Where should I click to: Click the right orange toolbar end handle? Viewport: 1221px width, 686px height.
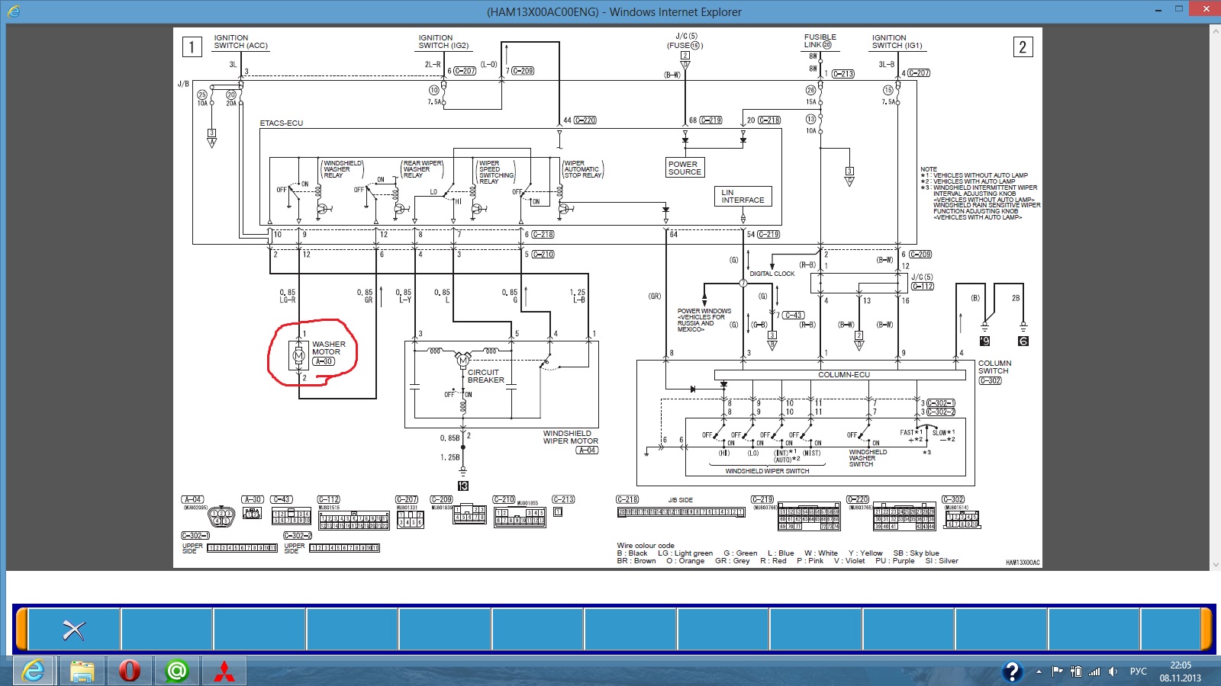(1207, 629)
